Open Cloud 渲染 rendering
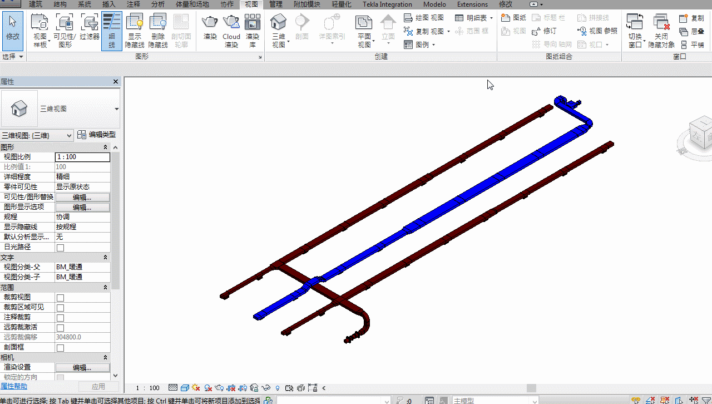This screenshot has width=712, height=404. click(x=231, y=31)
